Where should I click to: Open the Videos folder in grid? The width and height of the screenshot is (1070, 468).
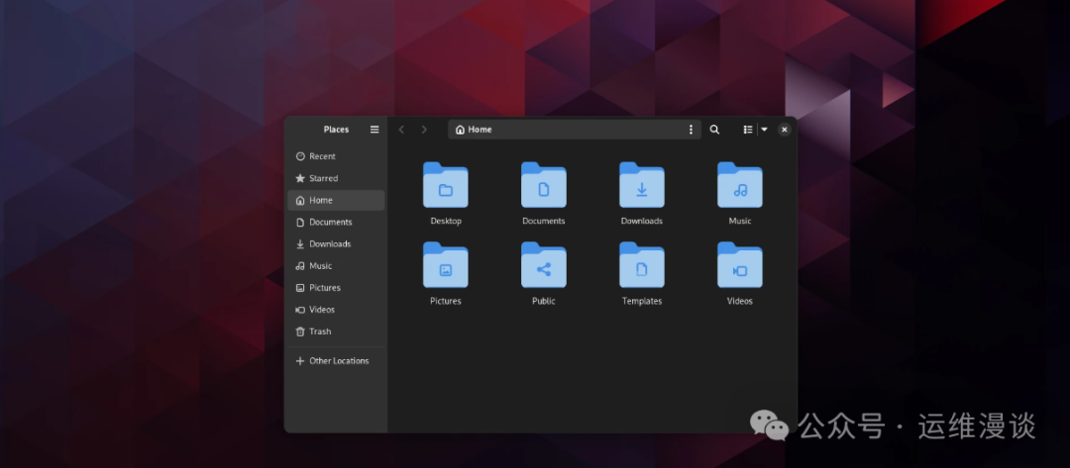[x=739, y=265]
